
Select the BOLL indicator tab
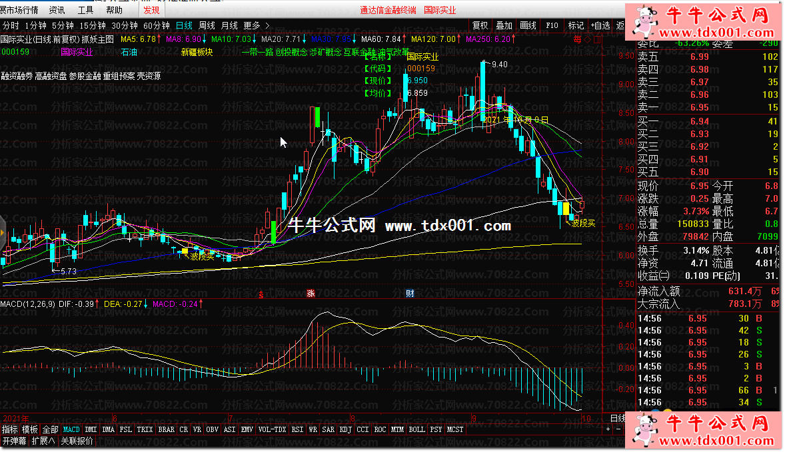[417, 429]
